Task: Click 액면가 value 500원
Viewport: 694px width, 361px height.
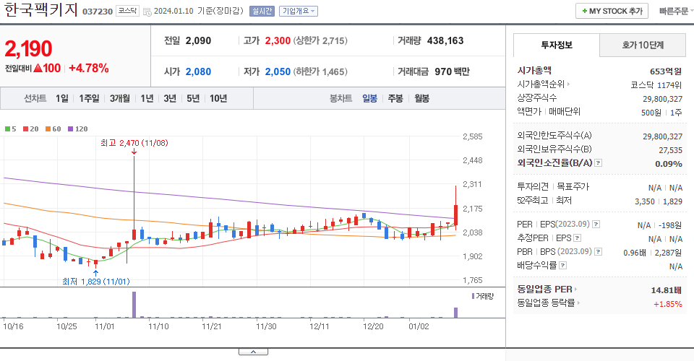Action: click(x=651, y=113)
